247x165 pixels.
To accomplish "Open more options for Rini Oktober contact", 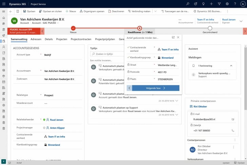I will [x=233, y=147].
